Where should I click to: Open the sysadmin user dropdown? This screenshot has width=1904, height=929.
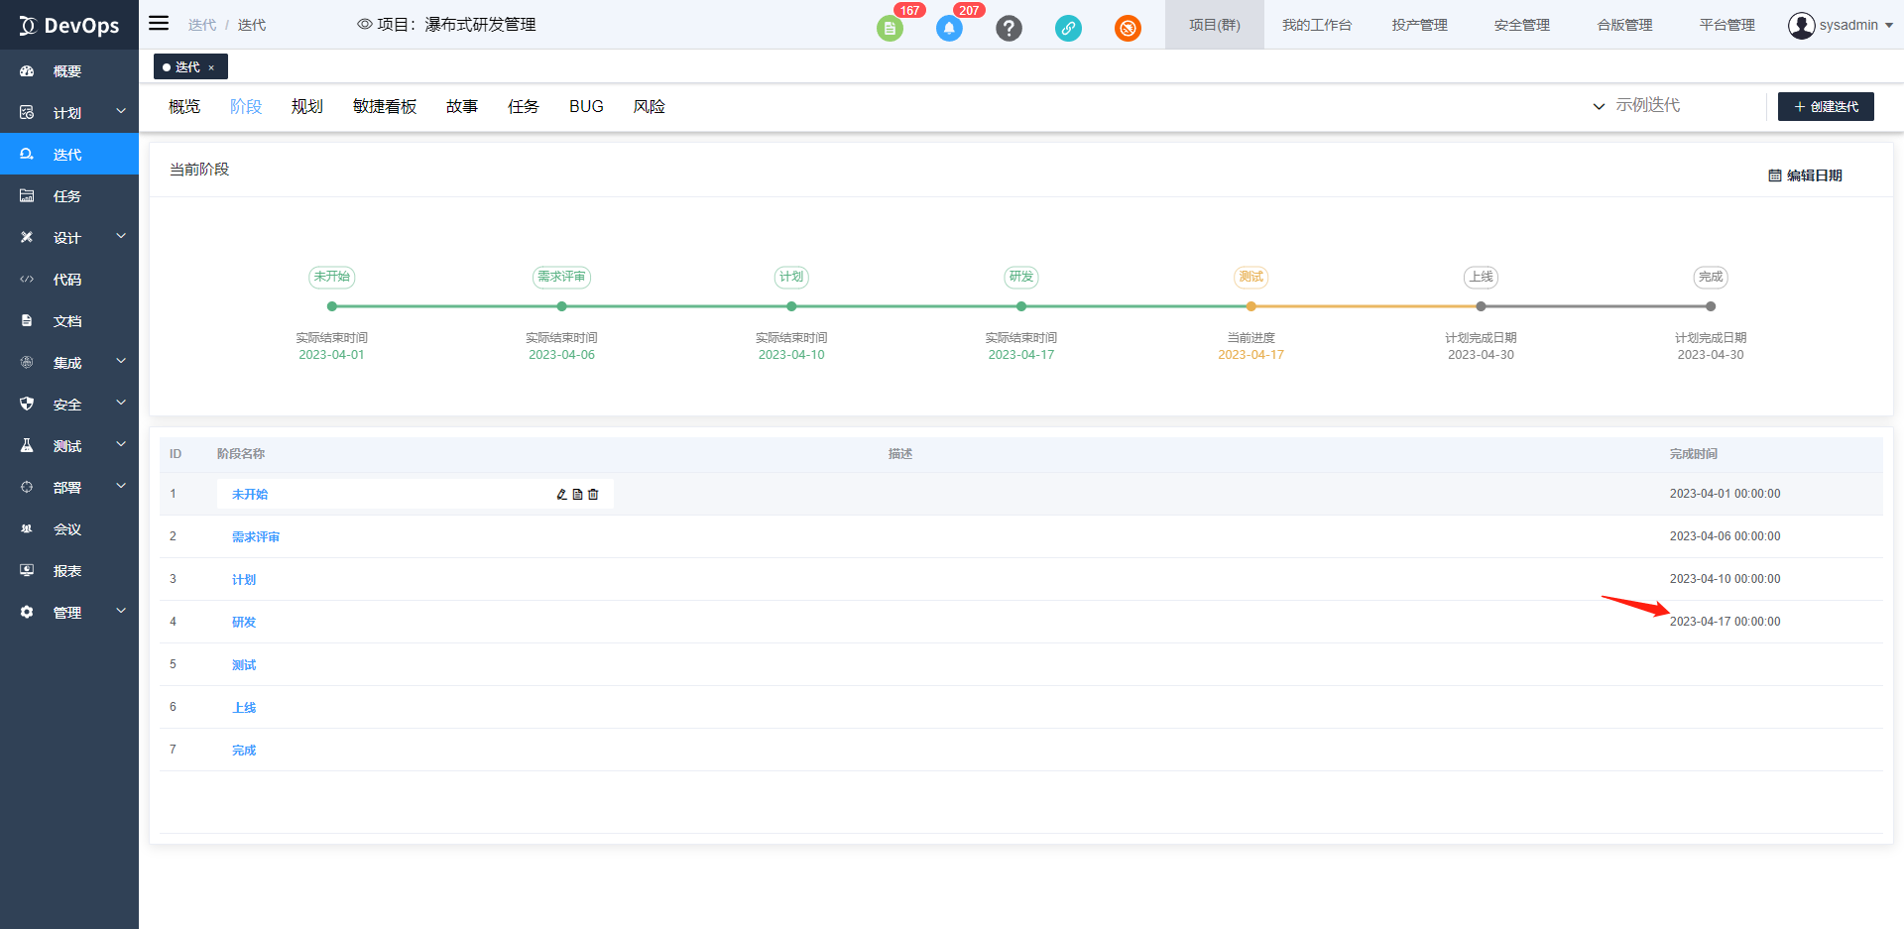[x=1840, y=25]
